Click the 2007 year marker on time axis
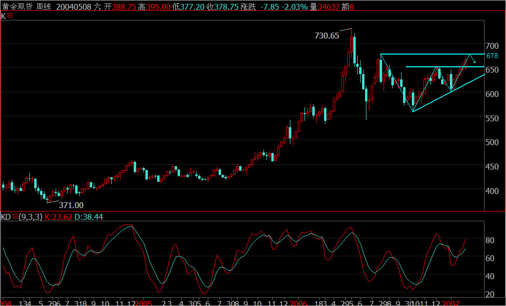 point(451,303)
